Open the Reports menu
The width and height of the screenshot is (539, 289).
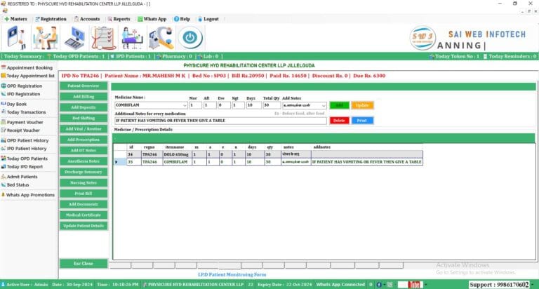pyautogui.click(x=119, y=19)
